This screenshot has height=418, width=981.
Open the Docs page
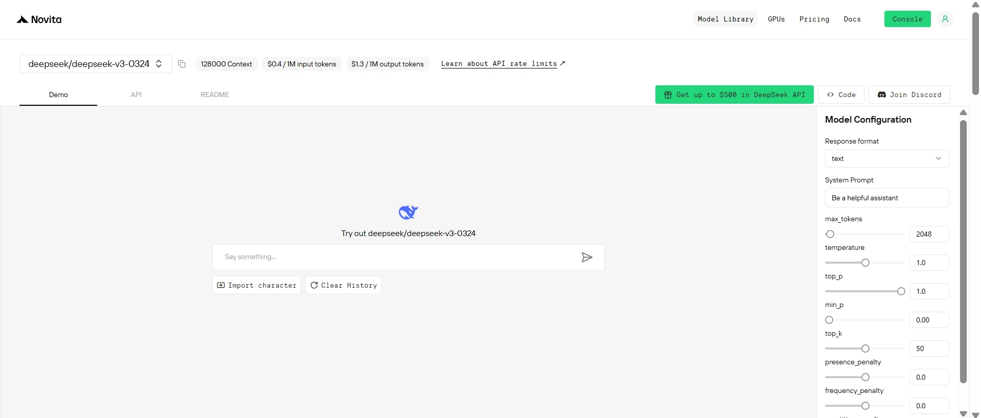pyautogui.click(x=852, y=19)
